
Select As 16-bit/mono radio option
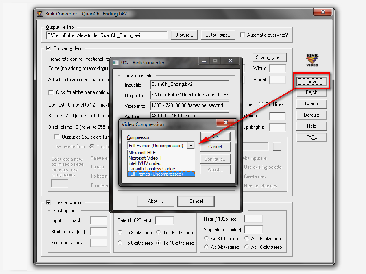pos(247,238)
